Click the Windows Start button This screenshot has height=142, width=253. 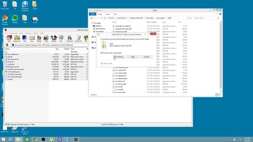(3, 139)
